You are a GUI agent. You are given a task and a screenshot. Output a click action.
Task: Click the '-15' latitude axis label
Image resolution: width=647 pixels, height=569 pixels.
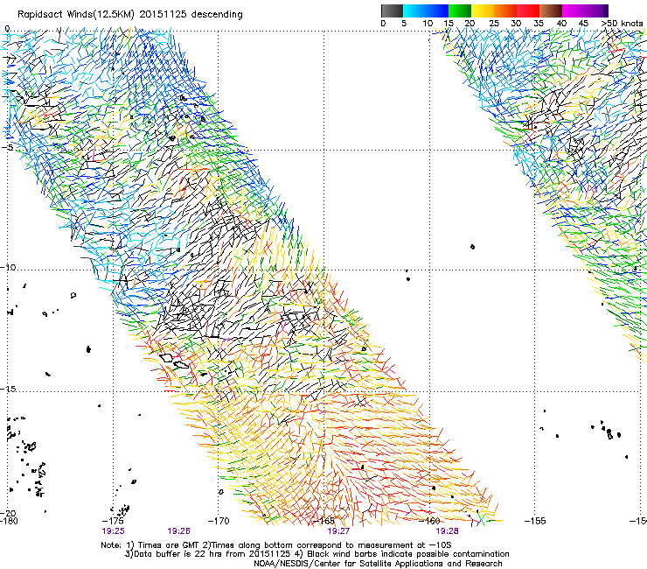8,389
